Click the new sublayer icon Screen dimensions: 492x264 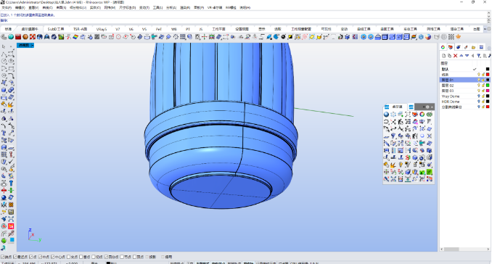pyautogui.click(x=449, y=56)
